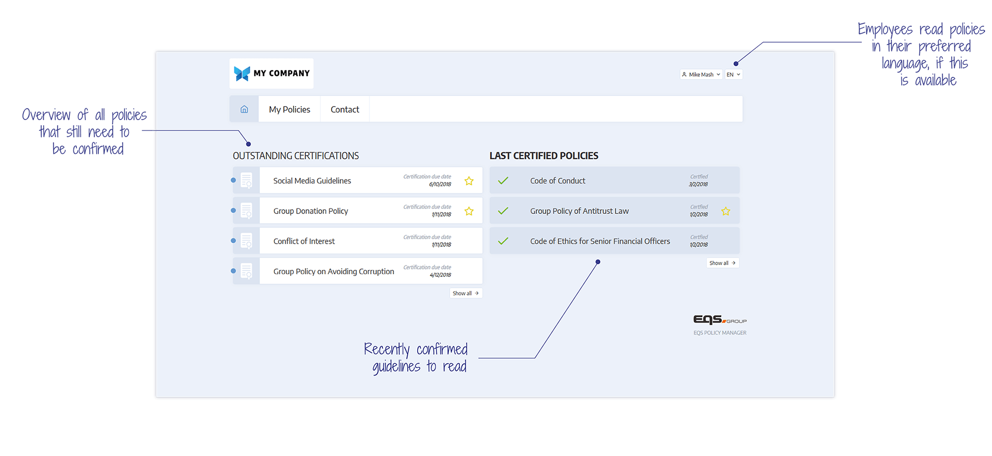Click document icon for Group Policy on Avoiding Corruption

point(247,271)
